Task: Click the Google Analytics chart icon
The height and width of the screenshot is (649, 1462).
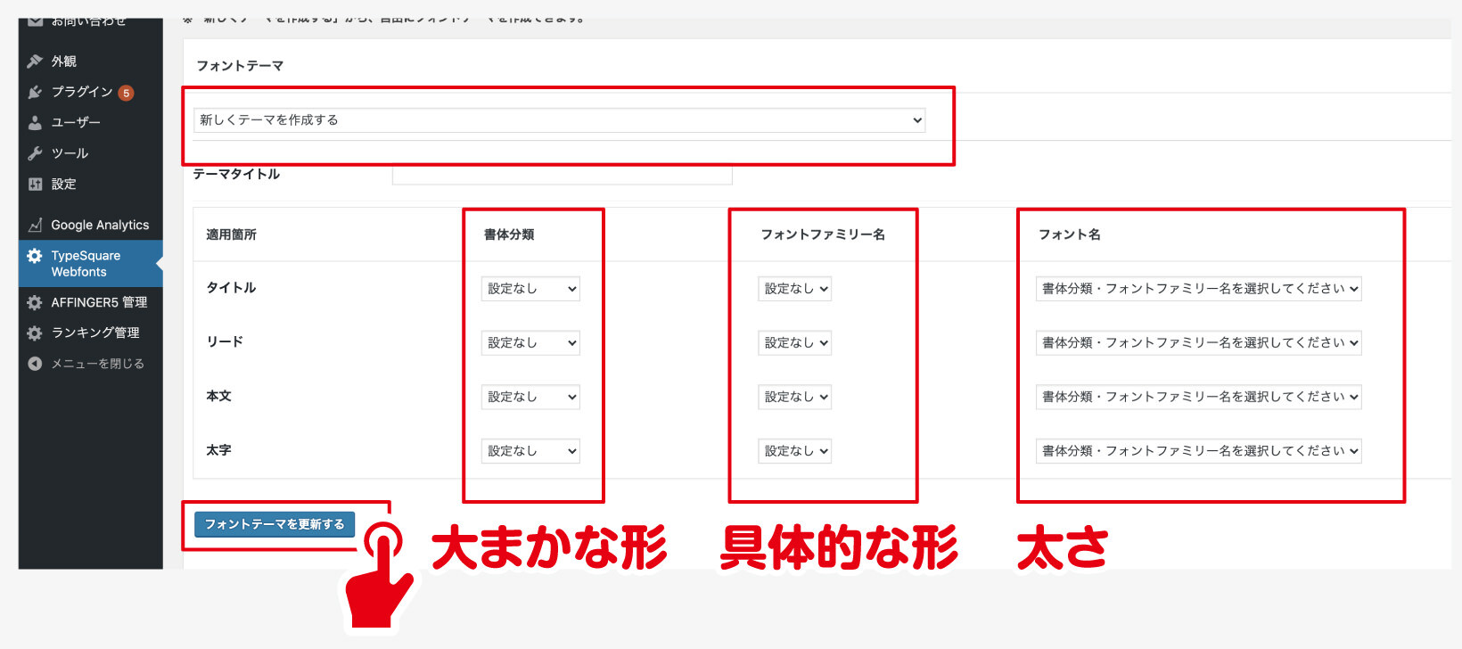Action: 35,226
